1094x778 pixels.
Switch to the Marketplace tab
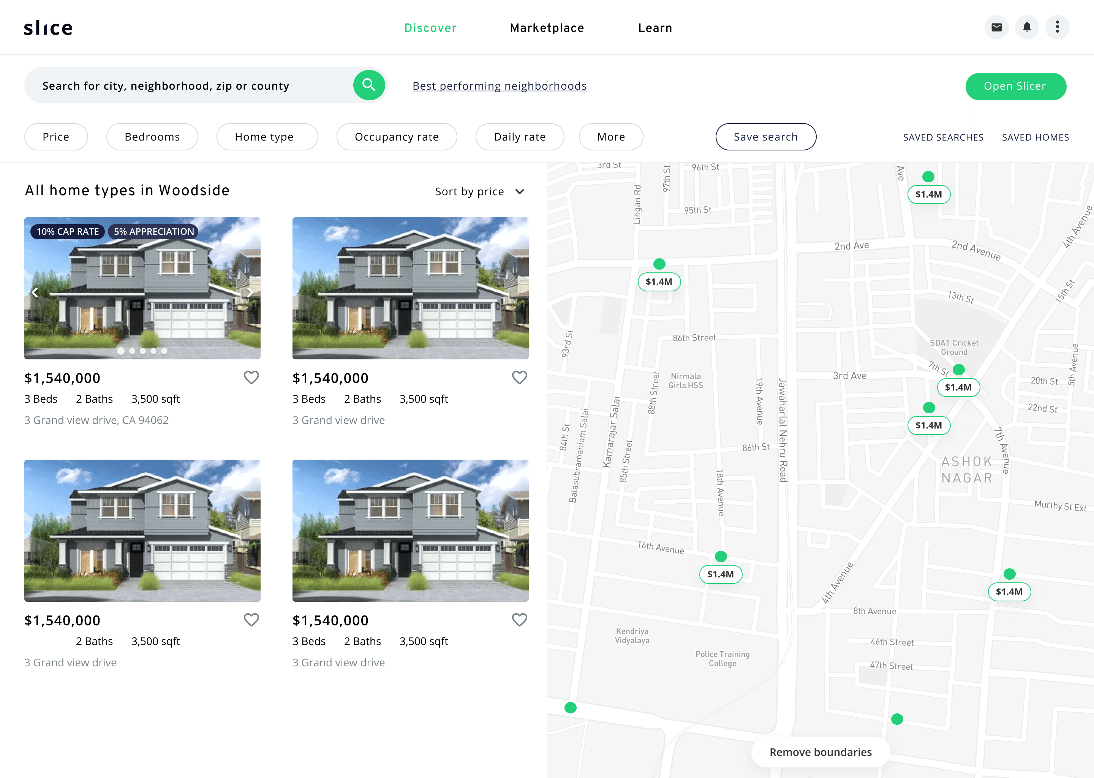coord(547,28)
